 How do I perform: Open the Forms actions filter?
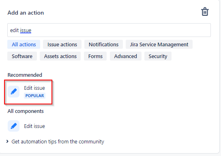(x=95, y=56)
